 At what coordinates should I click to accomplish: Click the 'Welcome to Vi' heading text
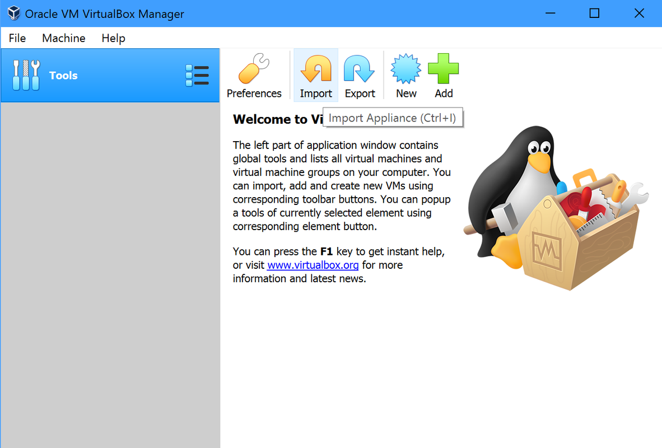[x=277, y=119]
